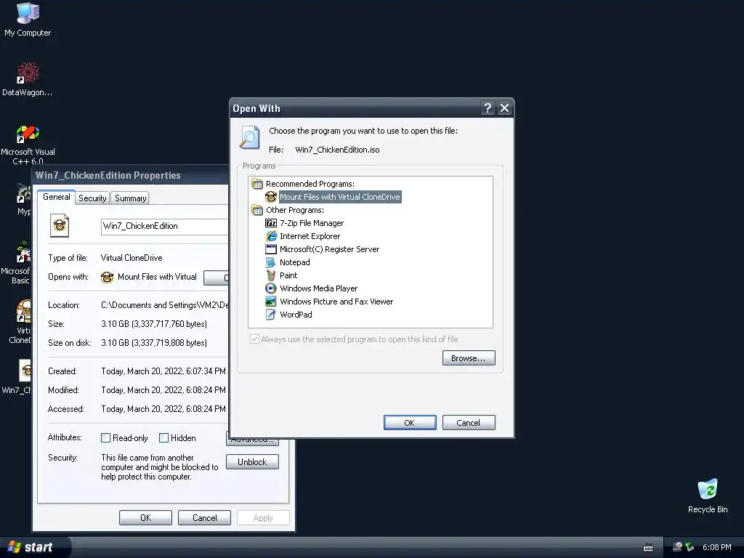Click OK in the Properties window
Screen dimensions: 744x558
[145, 517]
